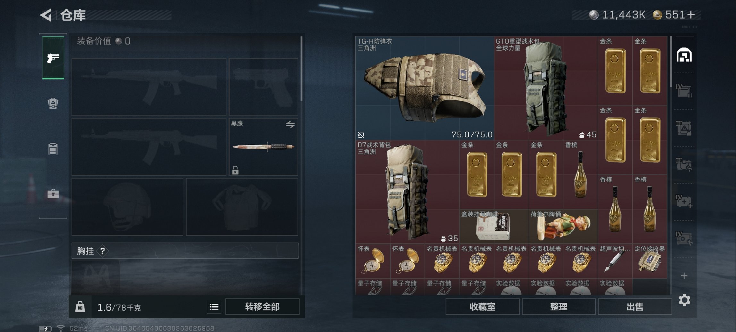Swap the 黑鹰 knife using arrows icon
Viewport: 736px width, 332px height.
pyautogui.click(x=290, y=124)
